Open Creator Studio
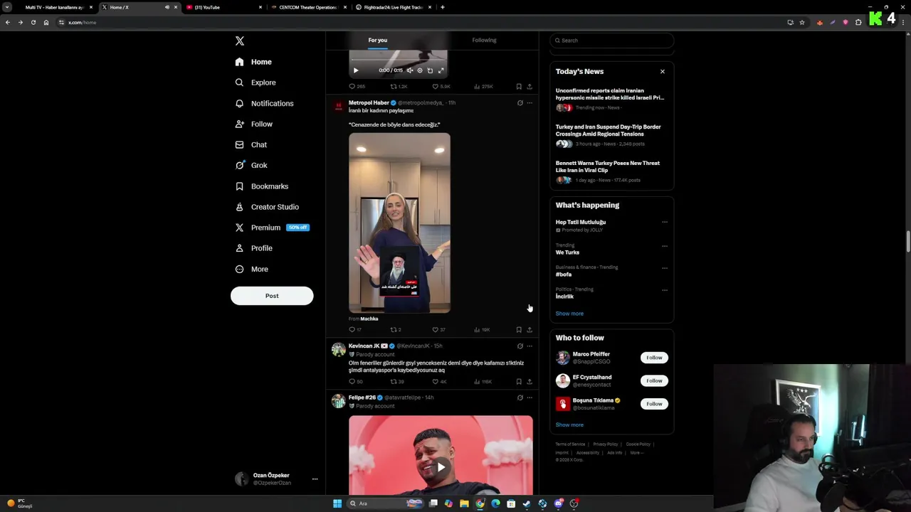The image size is (911, 512). tap(267, 207)
